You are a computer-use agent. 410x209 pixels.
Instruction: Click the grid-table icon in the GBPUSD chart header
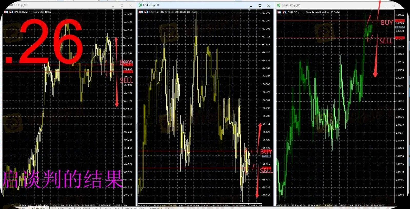279,12
